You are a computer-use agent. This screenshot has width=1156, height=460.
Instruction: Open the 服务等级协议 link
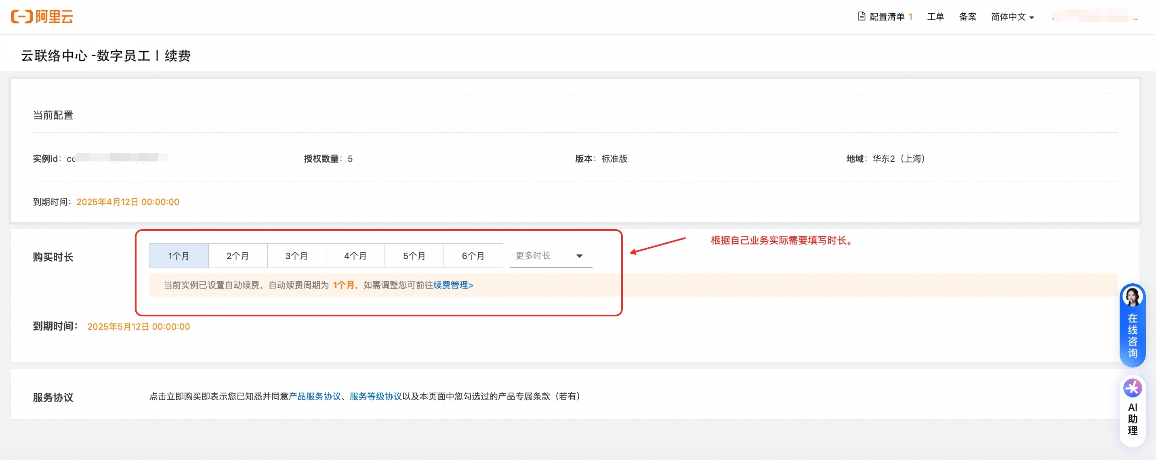376,396
